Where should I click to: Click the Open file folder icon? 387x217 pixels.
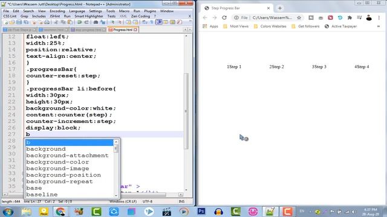pyautogui.click(x=12, y=22)
